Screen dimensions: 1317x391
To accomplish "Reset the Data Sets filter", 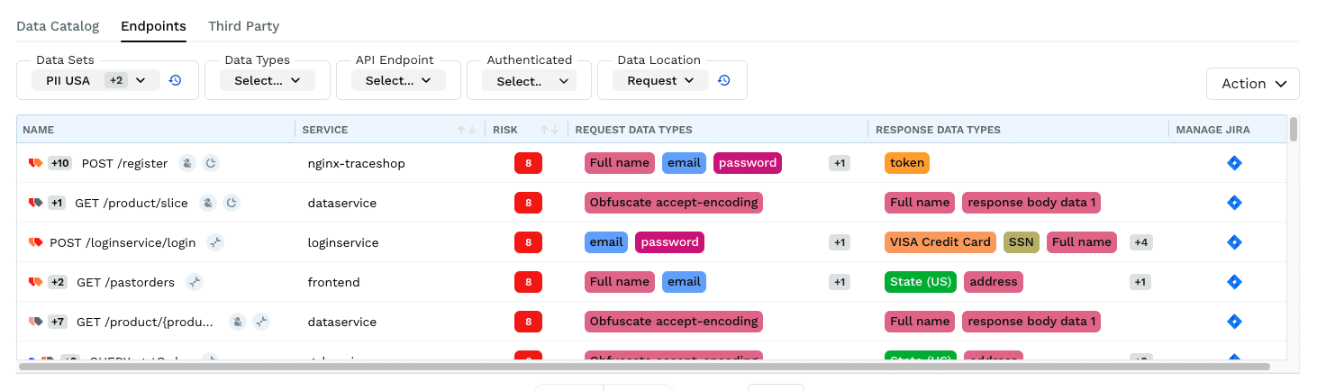I will pos(176,80).
